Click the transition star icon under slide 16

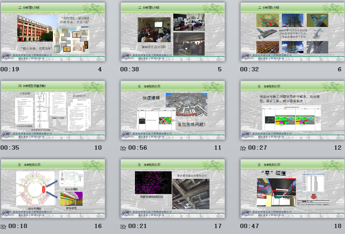coord(4,226)
